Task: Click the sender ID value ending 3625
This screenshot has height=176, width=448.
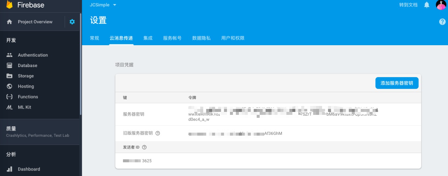Action: click(137, 161)
